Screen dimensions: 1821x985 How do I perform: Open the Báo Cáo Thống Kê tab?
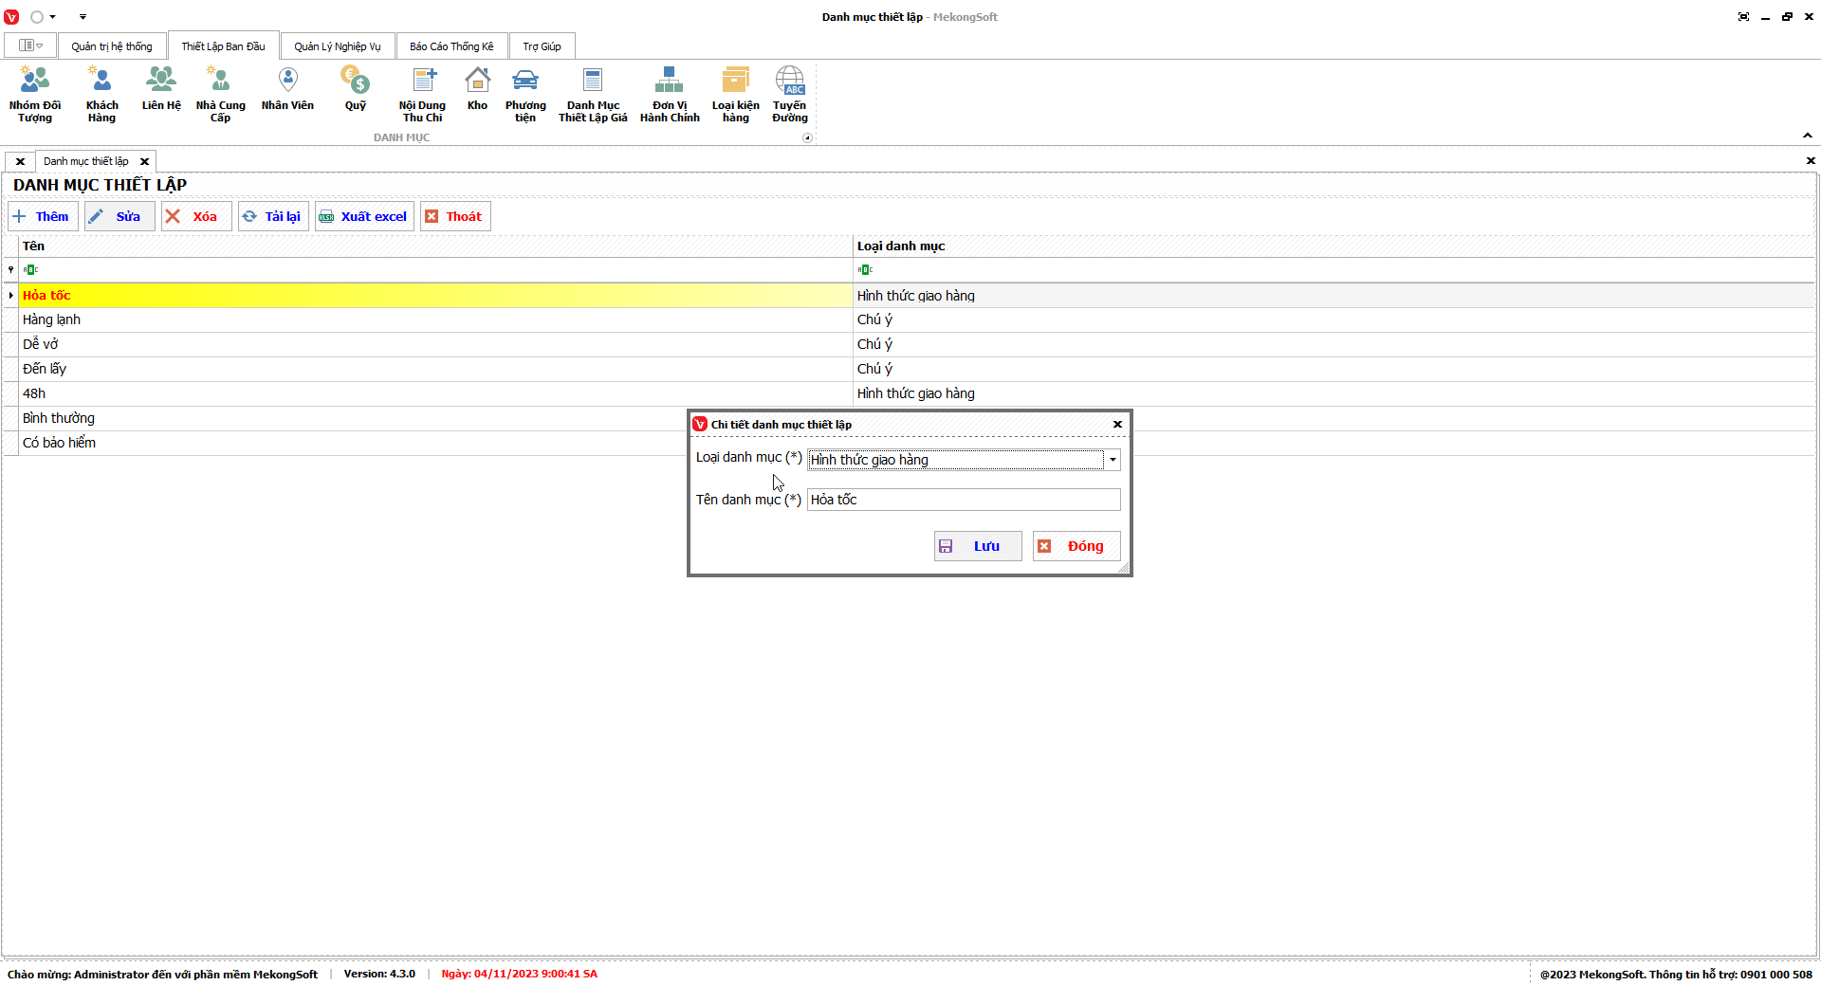(x=451, y=46)
